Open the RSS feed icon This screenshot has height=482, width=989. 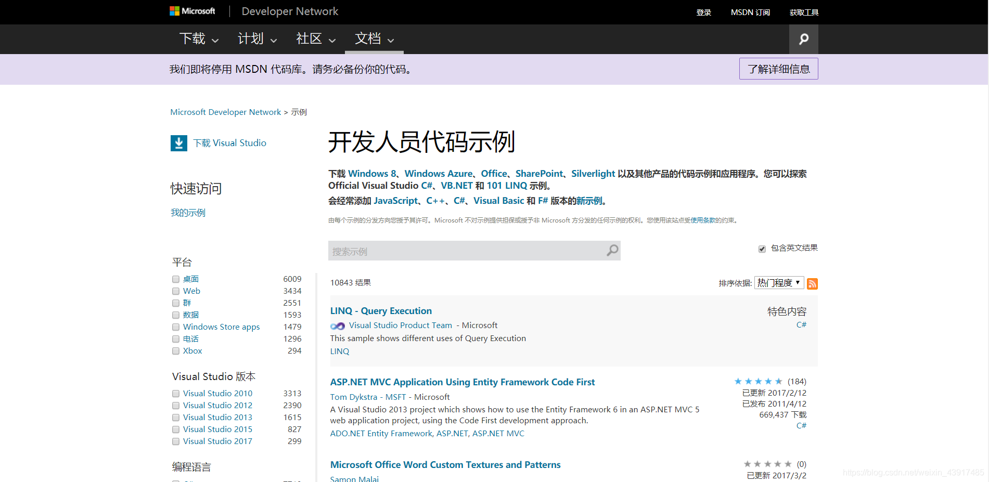coord(812,283)
